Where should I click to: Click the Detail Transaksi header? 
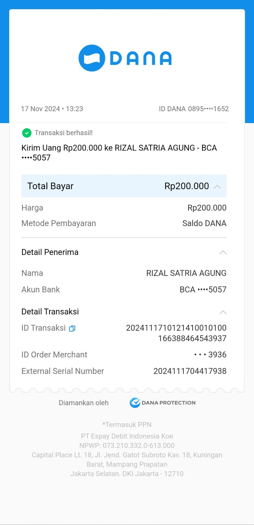(50, 312)
